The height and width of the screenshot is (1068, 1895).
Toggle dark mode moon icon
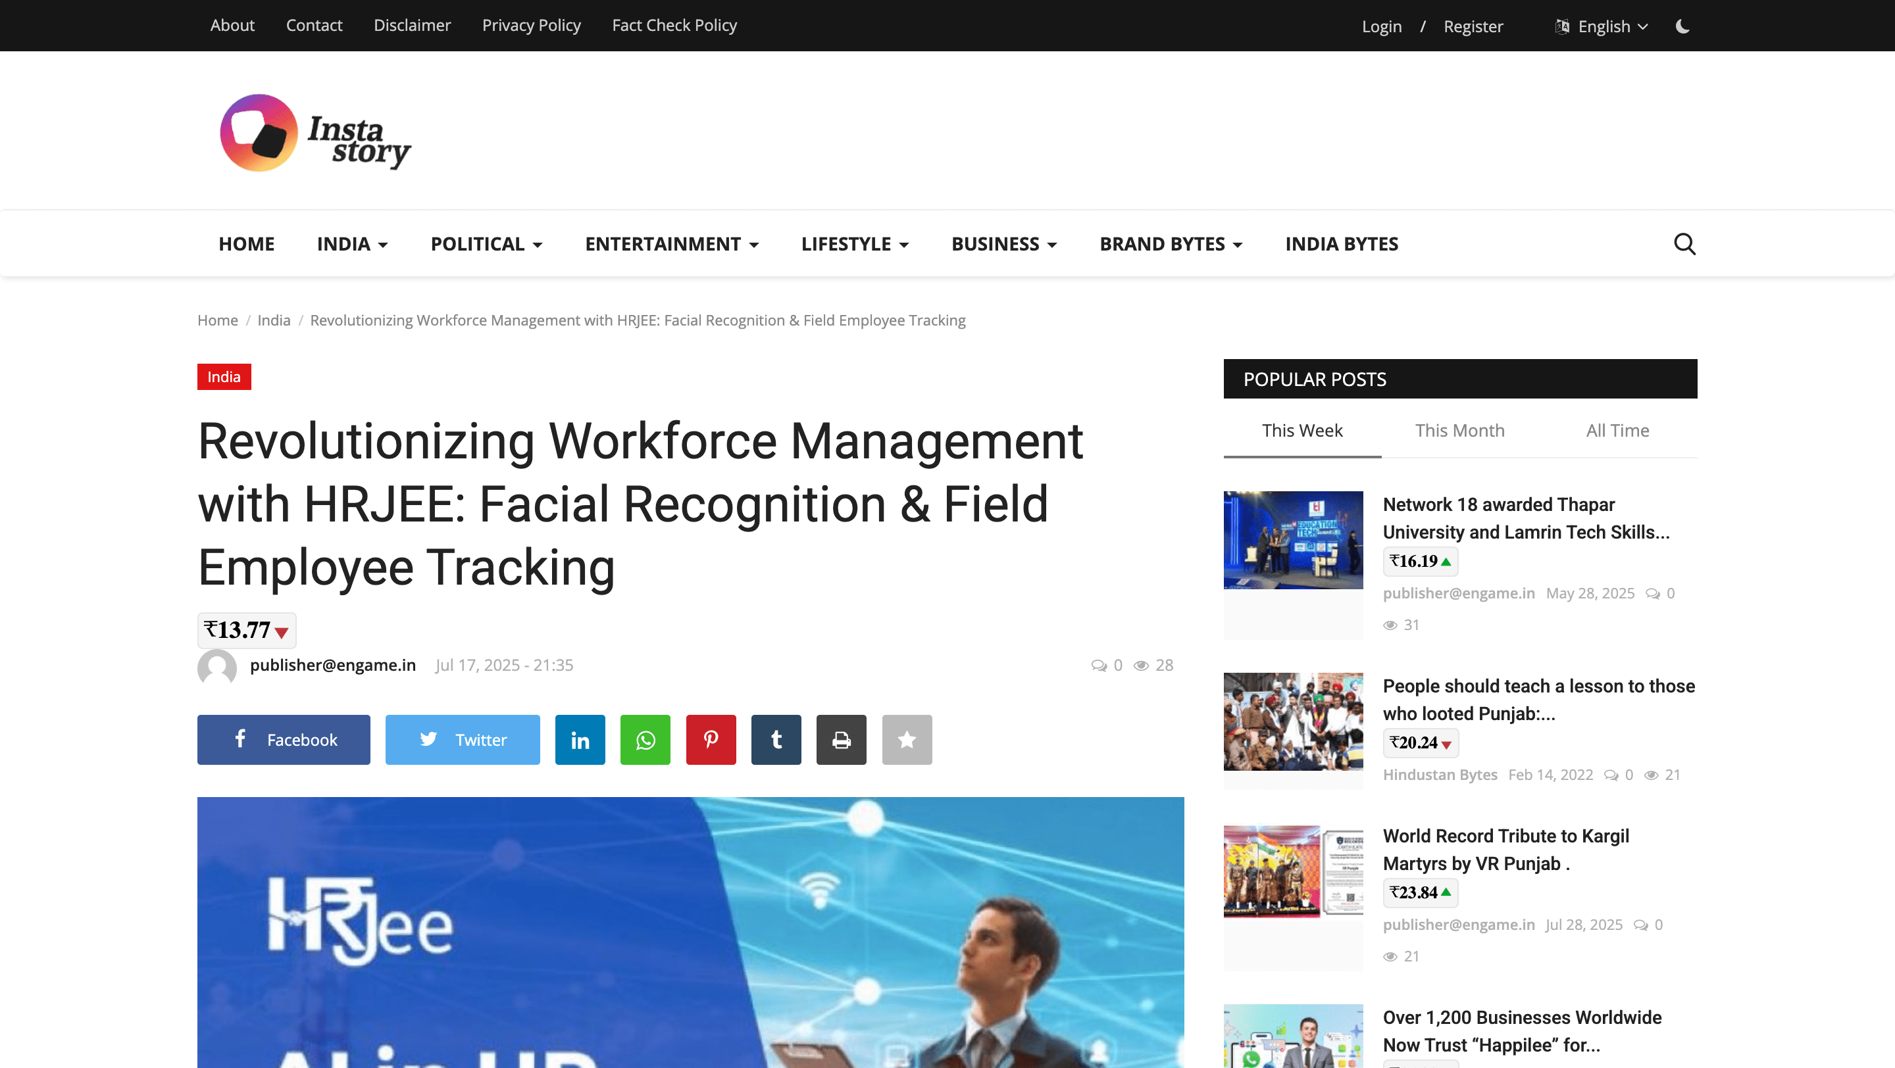click(1682, 26)
